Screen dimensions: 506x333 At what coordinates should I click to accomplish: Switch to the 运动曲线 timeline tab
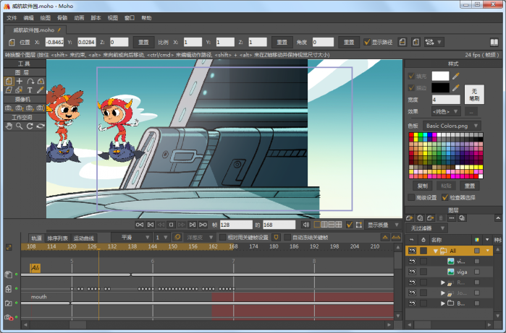[83, 238]
